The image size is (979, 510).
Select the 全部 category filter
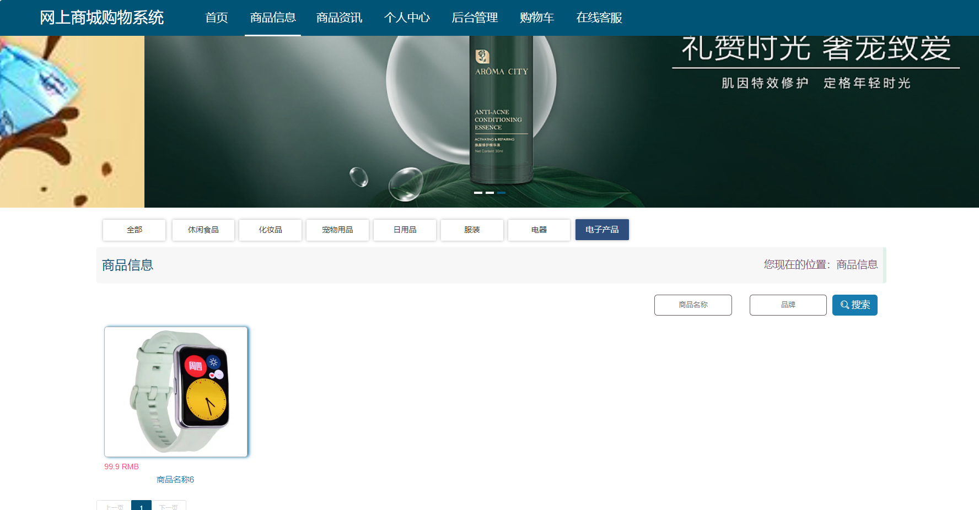tap(133, 230)
